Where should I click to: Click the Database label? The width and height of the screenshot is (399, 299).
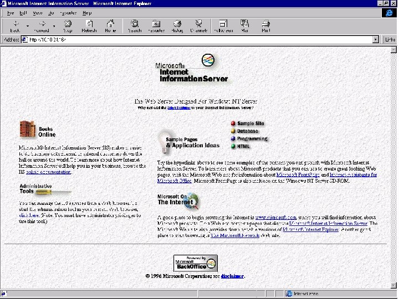247,131
